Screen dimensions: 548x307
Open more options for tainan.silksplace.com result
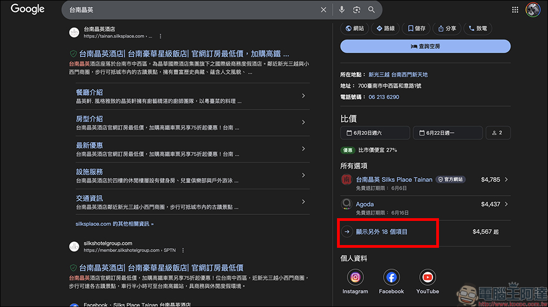click(161, 36)
